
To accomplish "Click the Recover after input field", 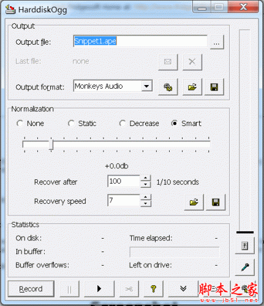I will 124,181.
